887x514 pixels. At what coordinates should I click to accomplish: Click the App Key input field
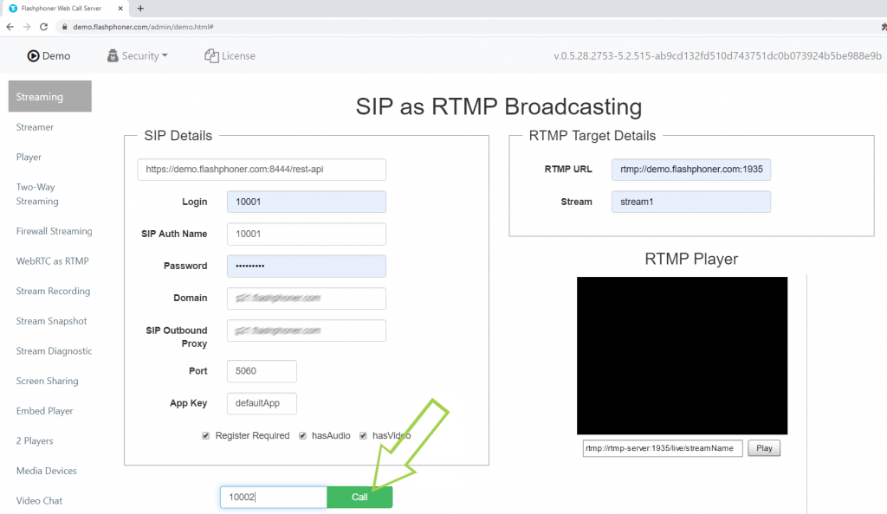(262, 403)
